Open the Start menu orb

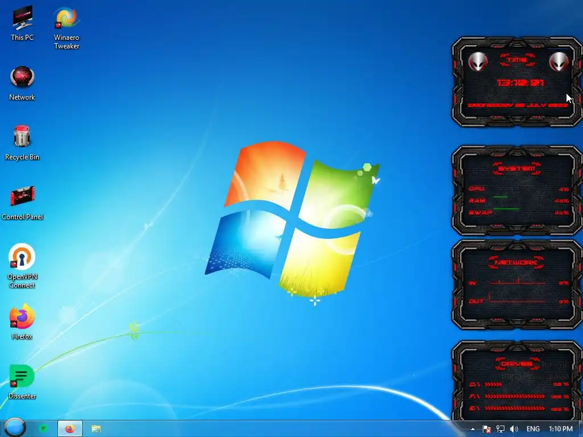(x=15, y=428)
